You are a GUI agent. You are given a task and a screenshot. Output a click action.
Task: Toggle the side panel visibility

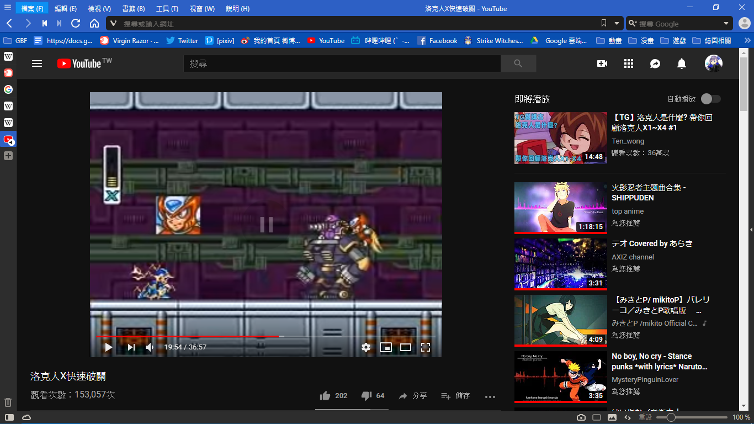(x=9, y=417)
